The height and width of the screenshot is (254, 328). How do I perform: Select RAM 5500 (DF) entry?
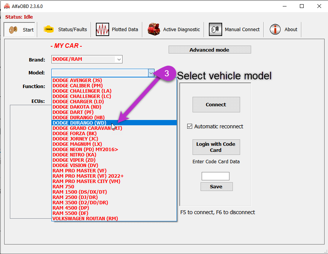coord(114,213)
